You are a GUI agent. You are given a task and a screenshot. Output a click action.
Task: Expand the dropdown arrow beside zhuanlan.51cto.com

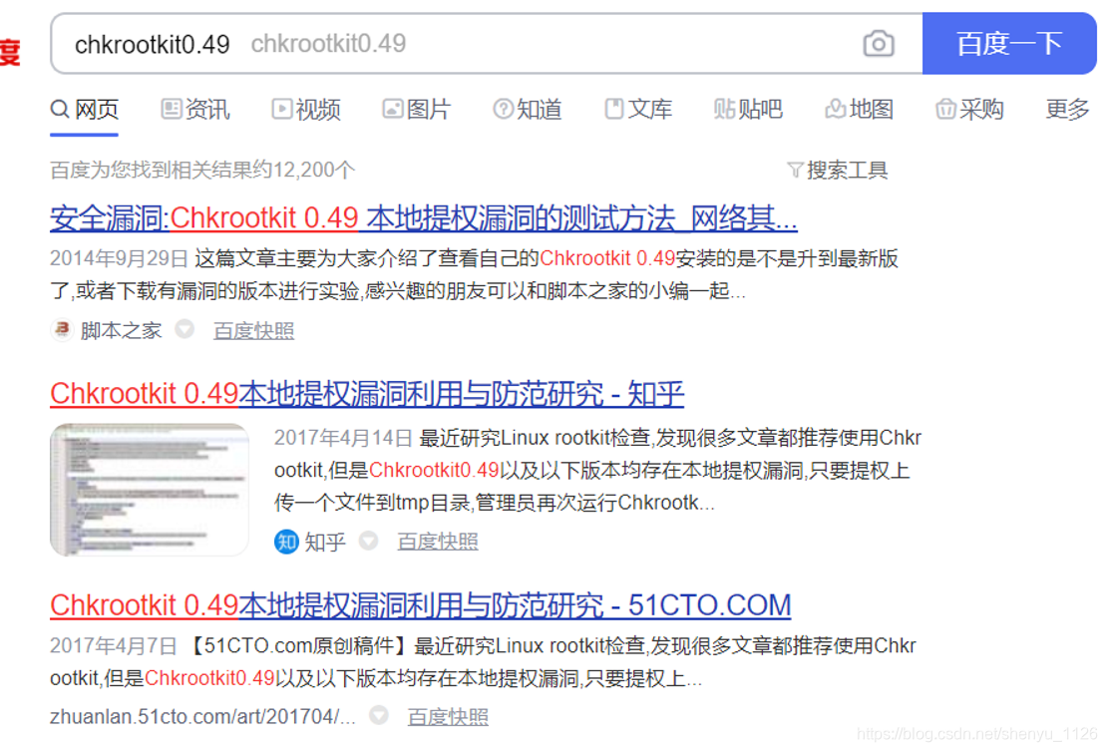click(379, 715)
